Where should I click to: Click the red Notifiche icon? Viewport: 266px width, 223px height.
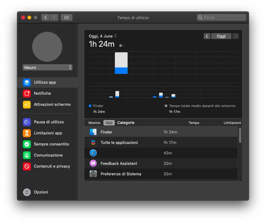27,94
